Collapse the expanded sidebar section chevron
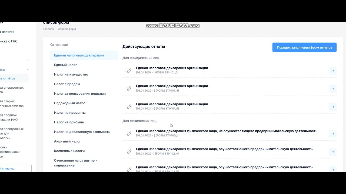The image size is (346, 194). click(28, 70)
